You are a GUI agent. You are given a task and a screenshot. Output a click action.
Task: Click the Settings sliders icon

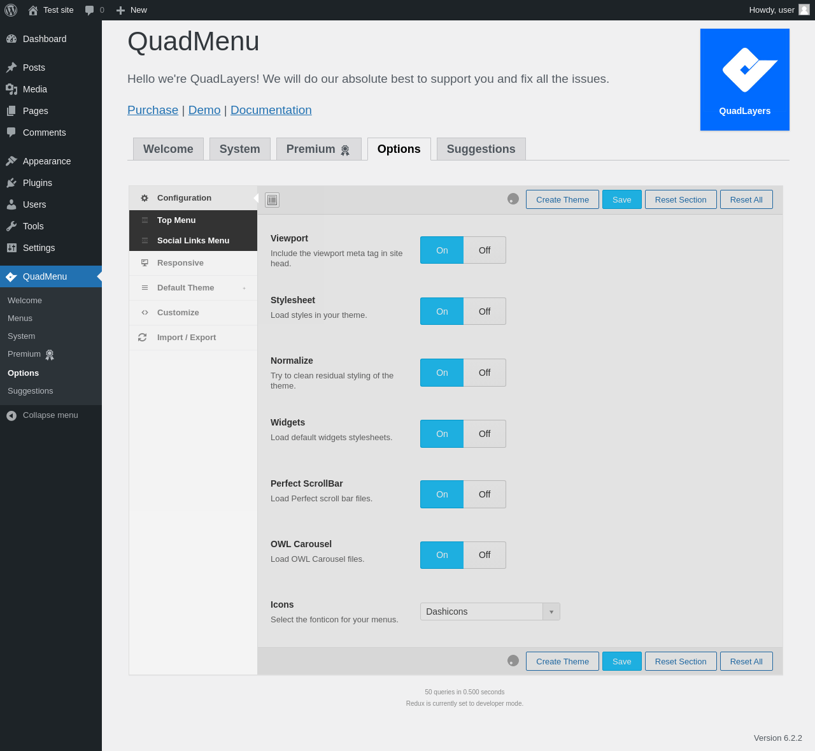pos(11,248)
